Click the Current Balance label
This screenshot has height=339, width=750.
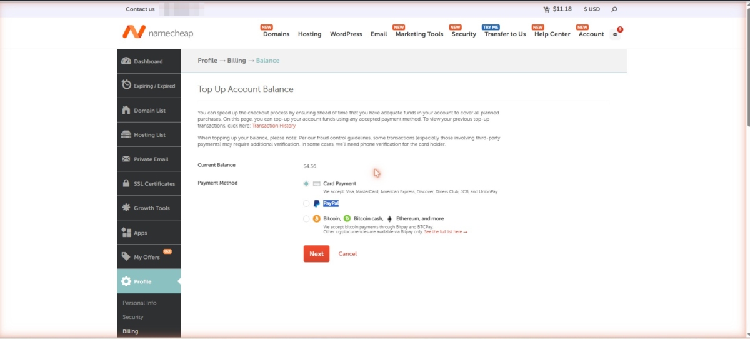[x=216, y=165]
